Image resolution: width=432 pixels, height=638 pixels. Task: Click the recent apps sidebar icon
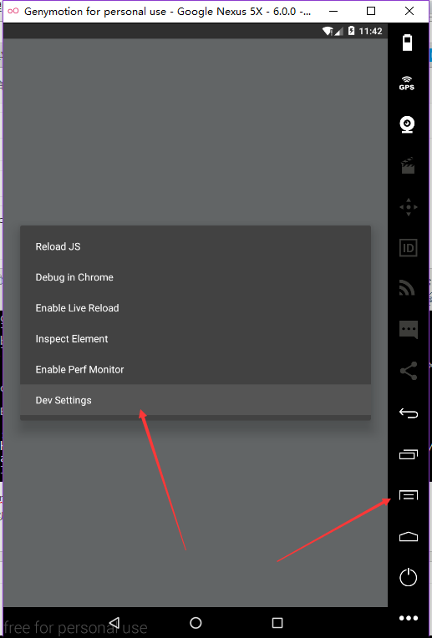[408, 454]
